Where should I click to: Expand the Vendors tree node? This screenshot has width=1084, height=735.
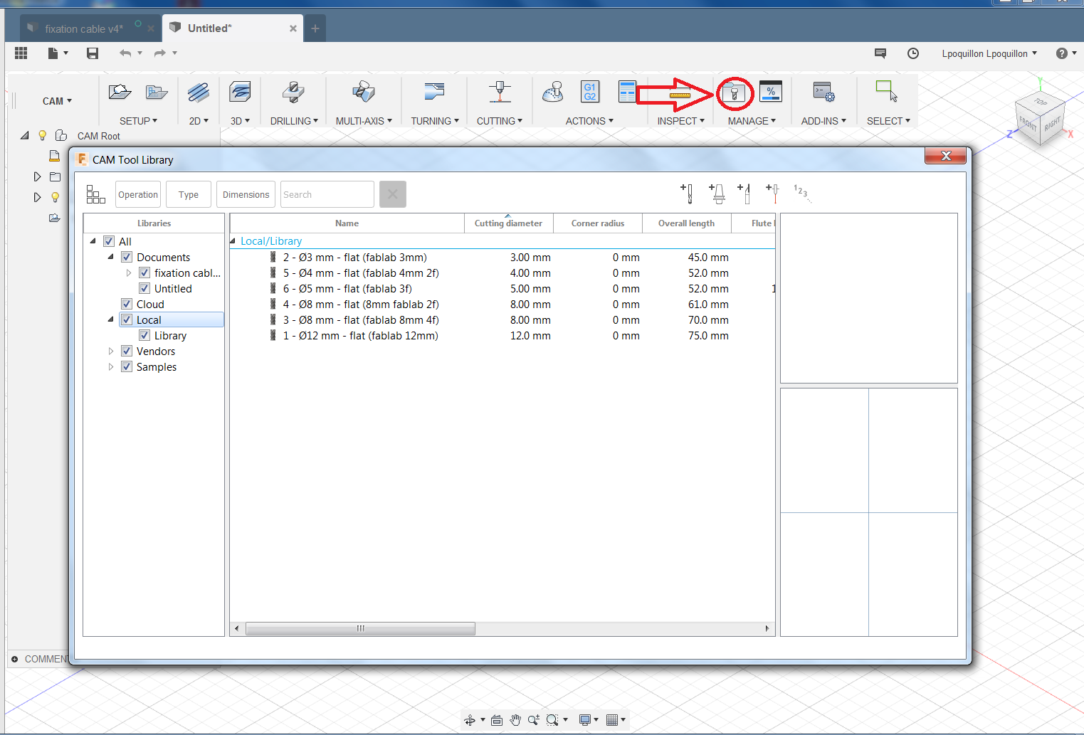click(x=111, y=351)
